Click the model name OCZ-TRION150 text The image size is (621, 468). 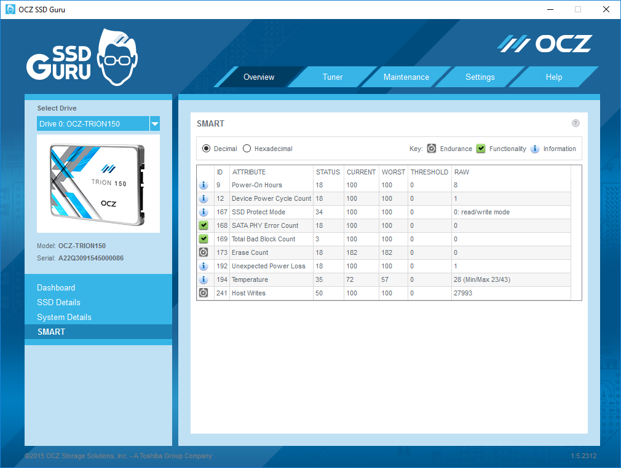[x=82, y=246]
